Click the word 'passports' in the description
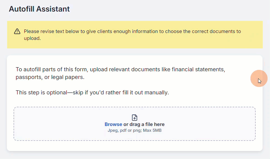This screenshot has height=159, width=270. click(x=29, y=77)
